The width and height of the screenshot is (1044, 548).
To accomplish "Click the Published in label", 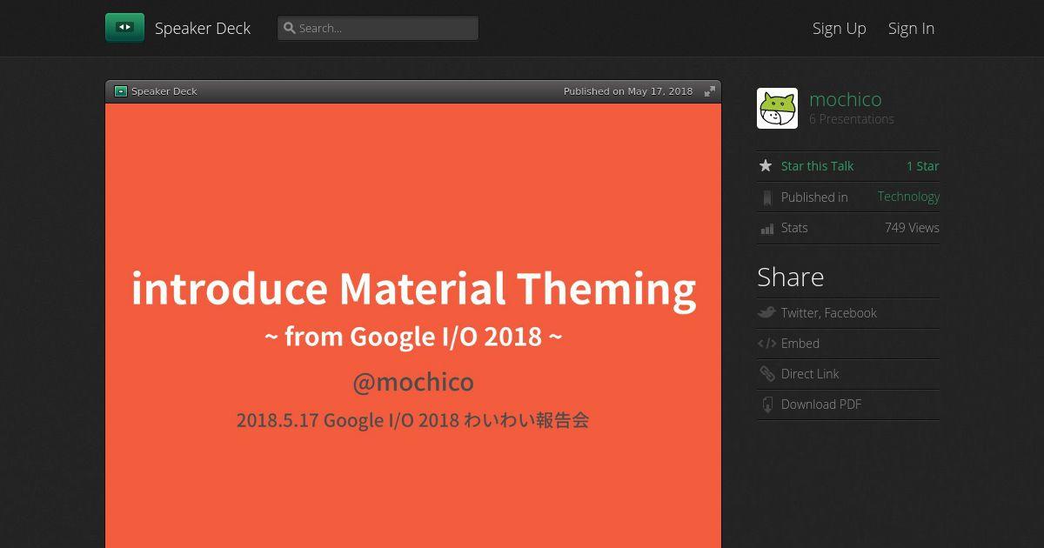I will (814, 197).
